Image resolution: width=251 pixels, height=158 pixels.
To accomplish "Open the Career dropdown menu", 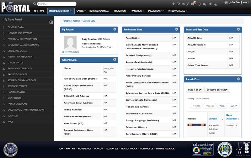I will 81,11.
